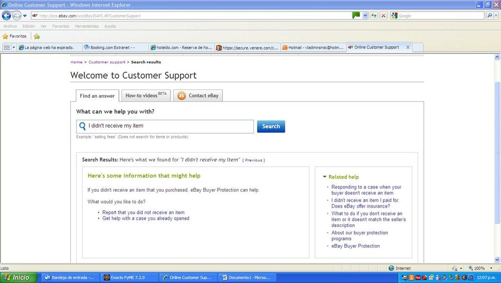Image resolution: width=501 pixels, height=283 pixels.
Task: Click the browser Forward arrow button
Action: pyautogui.click(x=16, y=15)
